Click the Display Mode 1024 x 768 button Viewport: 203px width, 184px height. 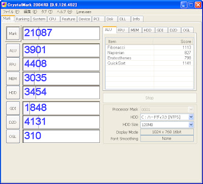pos(167,132)
